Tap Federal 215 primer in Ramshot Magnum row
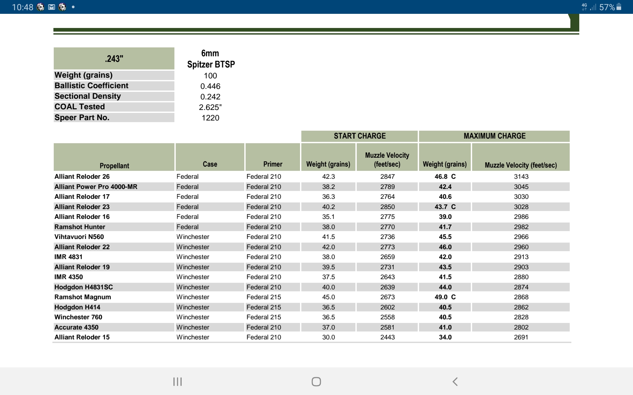Image resolution: width=633 pixels, height=395 pixels. click(x=264, y=297)
